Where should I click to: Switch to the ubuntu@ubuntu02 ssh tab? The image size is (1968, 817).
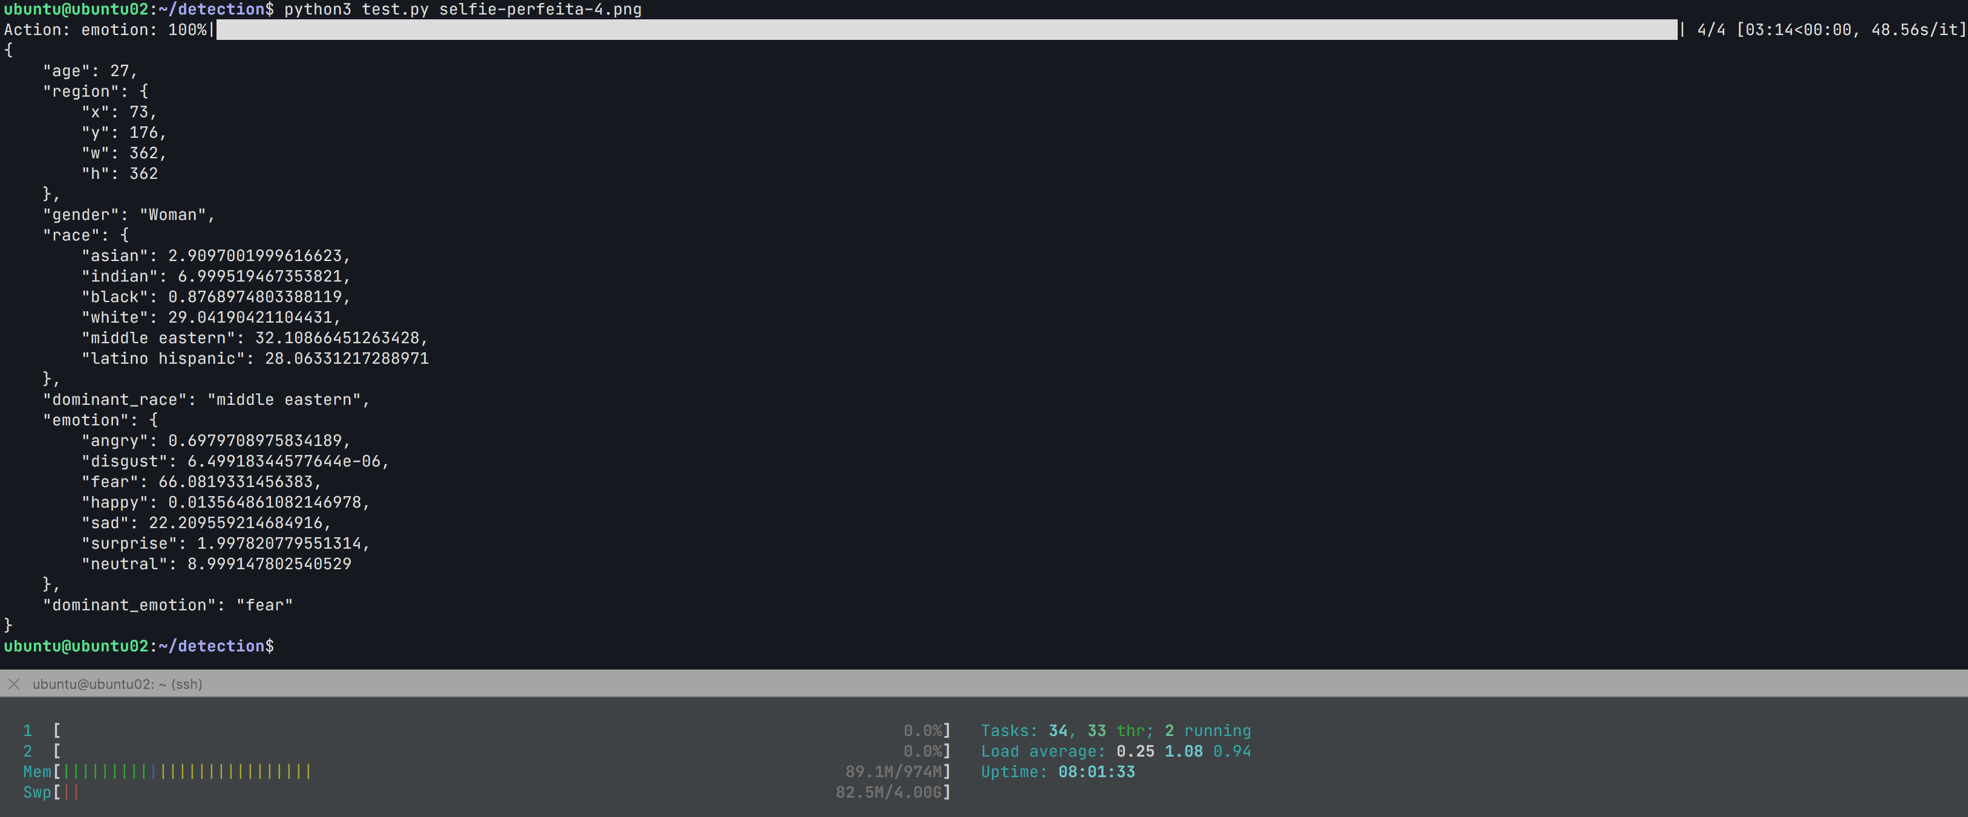coord(114,684)
